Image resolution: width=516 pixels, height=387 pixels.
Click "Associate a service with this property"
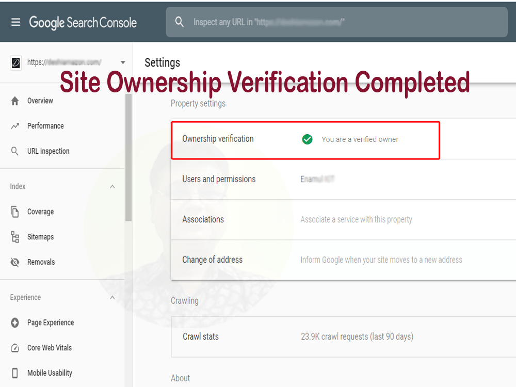click(x=356, y=219)
